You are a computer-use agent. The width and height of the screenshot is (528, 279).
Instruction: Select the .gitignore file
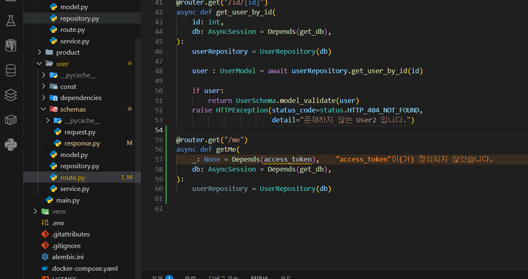point(66,246)
